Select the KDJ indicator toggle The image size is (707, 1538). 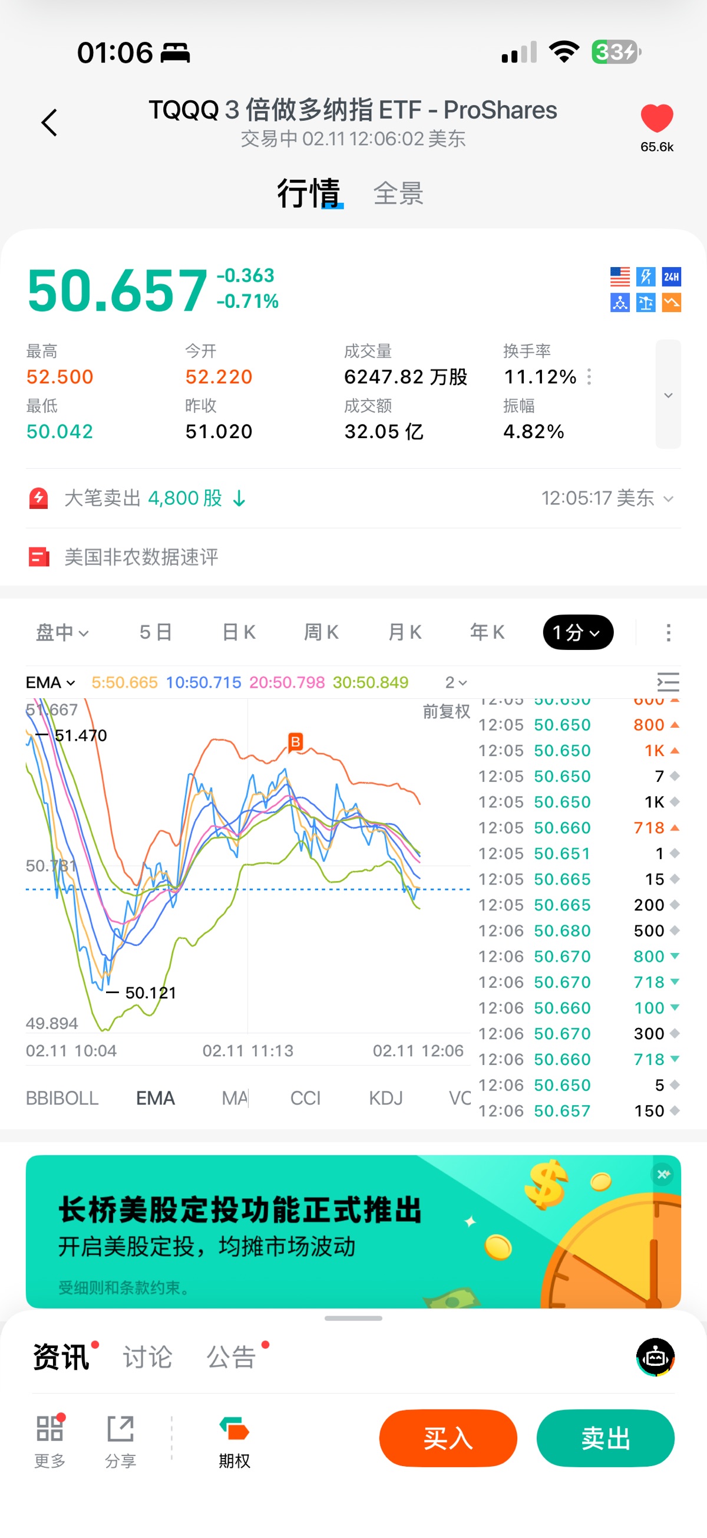[385, 1098]
